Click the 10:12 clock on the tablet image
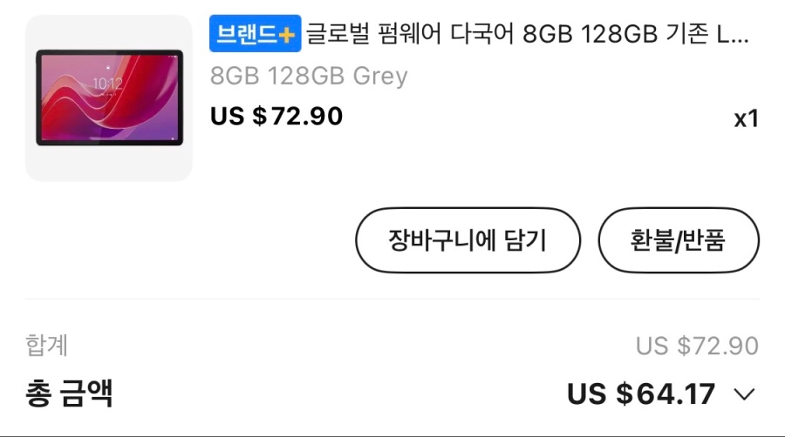 [107, 83]
